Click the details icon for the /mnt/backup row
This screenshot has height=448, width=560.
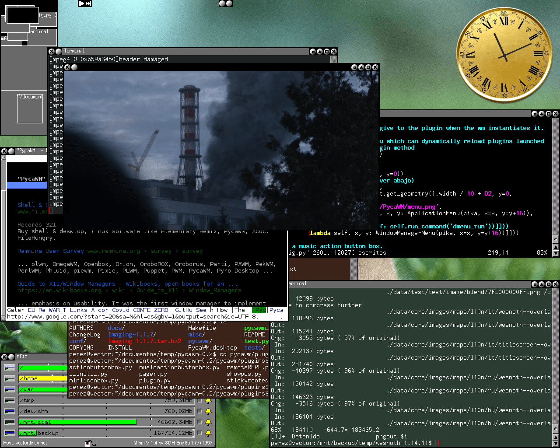coord(10,433)
